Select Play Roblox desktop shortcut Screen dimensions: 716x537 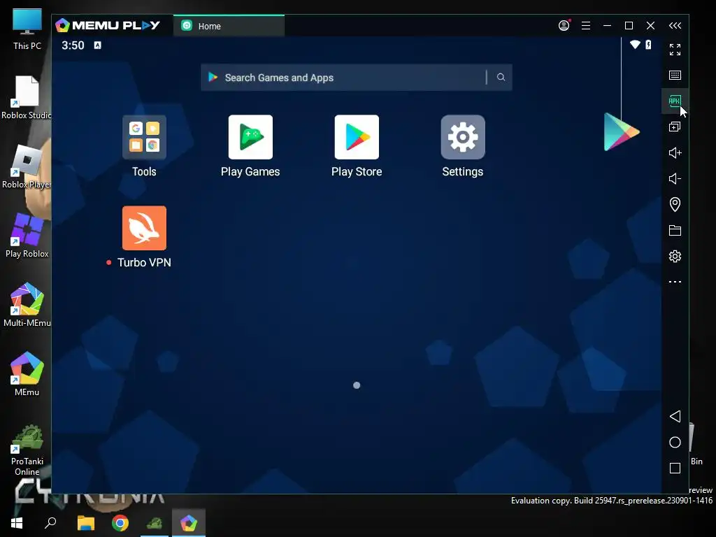[27, 236]
